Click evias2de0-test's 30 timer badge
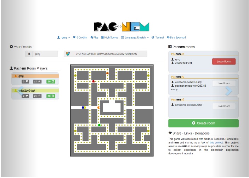 51,96
